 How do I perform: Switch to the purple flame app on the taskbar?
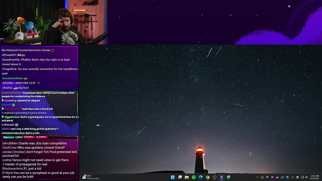221,177
